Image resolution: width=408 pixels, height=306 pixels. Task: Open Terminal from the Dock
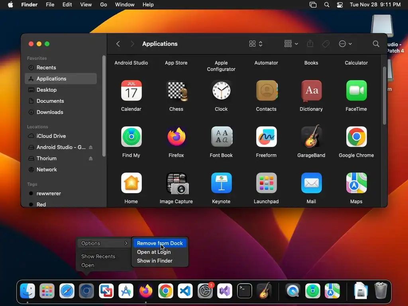pos(245,291)
